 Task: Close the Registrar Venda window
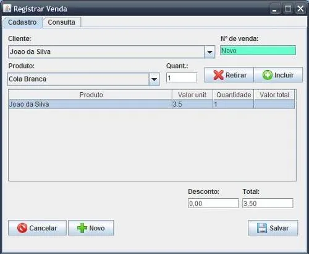coord(300,9)
